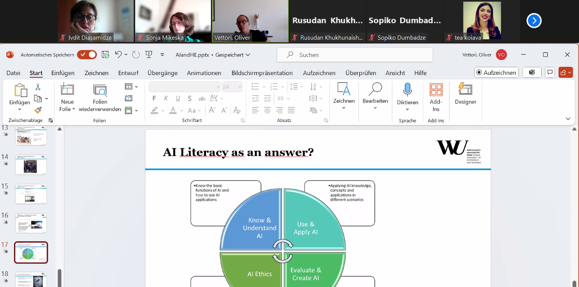Open the Add-Ins gallery icon
The image size is (579, 287).
tap(436, 89)
